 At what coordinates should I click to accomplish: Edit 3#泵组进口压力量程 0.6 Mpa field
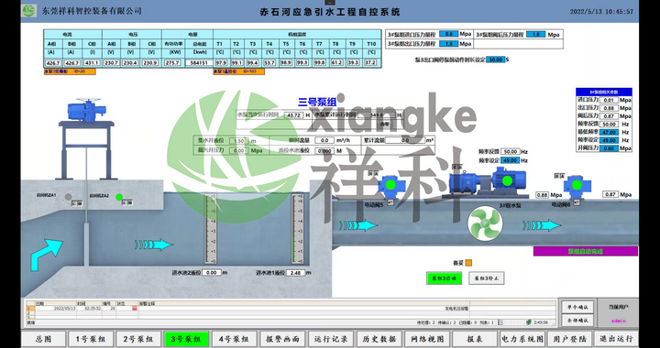click(448, 34)
